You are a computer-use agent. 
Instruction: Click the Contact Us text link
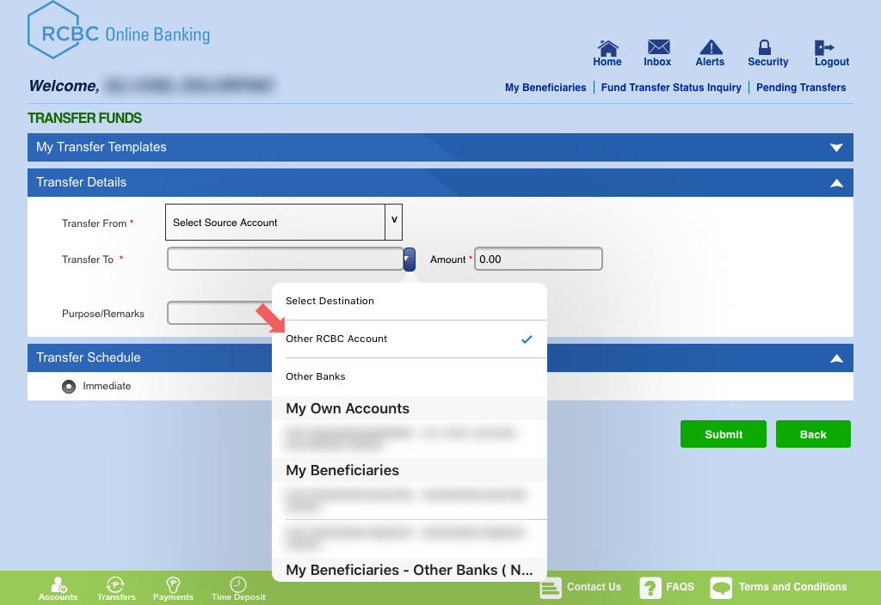[594, 587]
